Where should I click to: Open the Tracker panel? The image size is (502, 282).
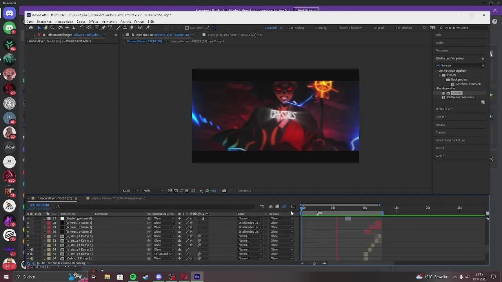[x=441, y=132]
